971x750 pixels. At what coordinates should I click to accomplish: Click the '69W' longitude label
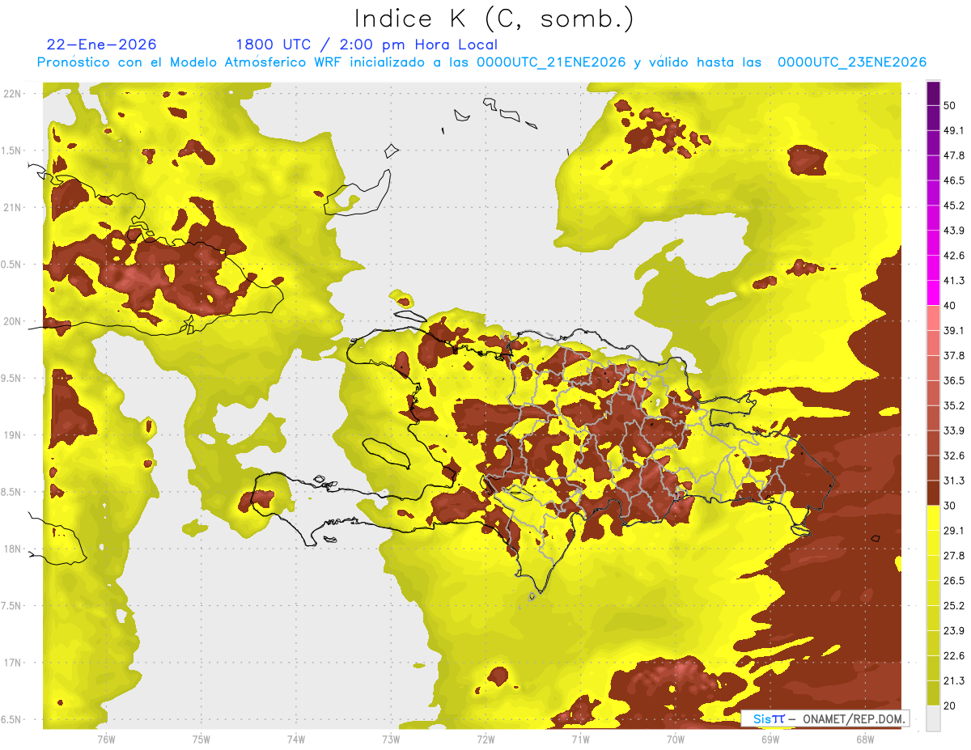click(770, 739)
